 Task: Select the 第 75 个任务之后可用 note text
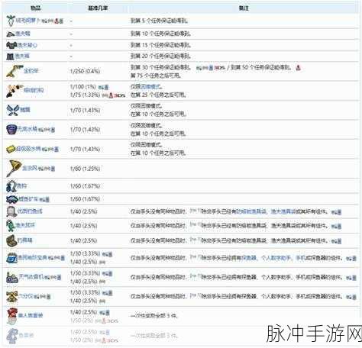click(x=156, y=76)
